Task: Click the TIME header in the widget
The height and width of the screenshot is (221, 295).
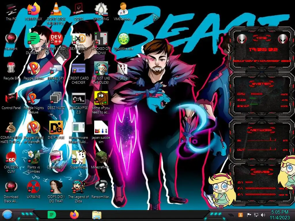Action: tap(262, 38)
